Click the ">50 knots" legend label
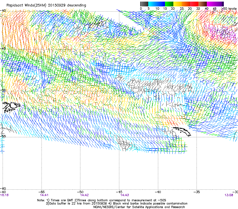 point(229,9)
